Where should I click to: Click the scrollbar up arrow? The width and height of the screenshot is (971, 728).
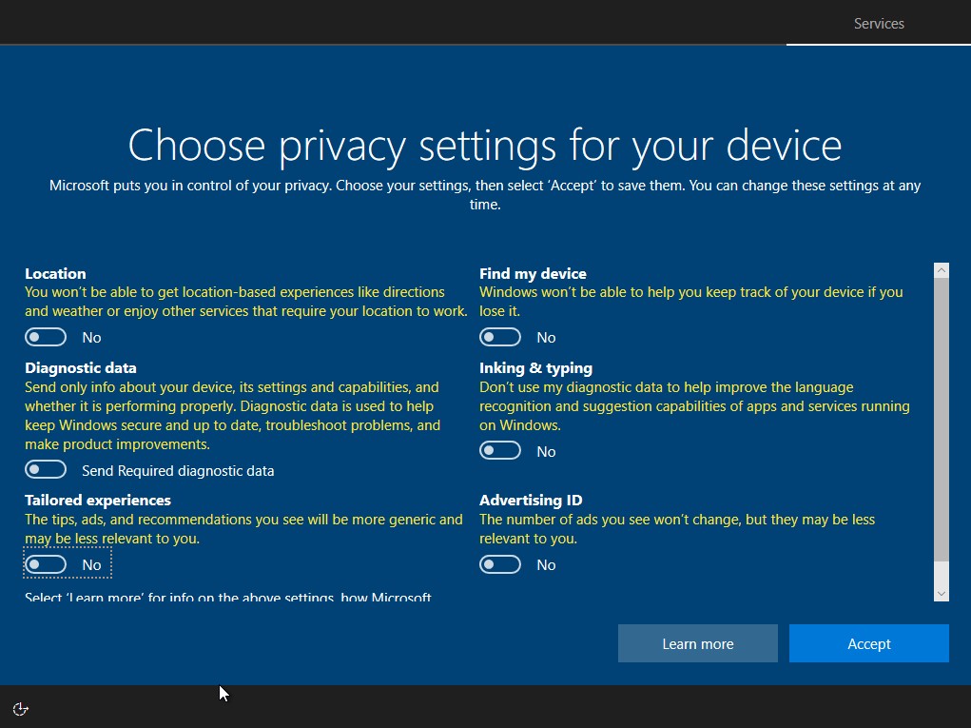point(940,268)
